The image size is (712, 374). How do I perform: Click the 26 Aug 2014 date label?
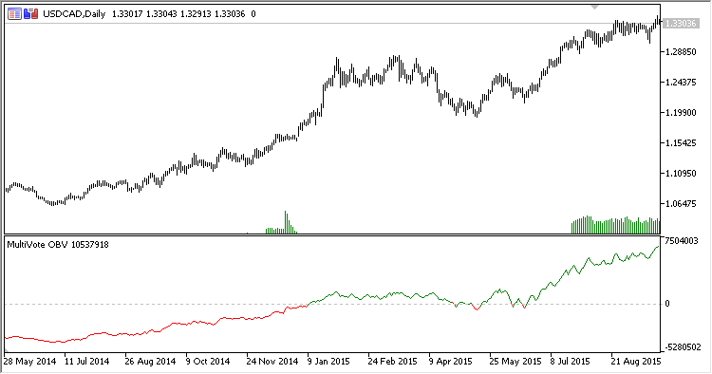click(150, 362)
